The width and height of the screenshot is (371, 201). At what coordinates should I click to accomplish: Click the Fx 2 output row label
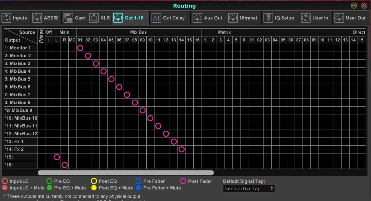coord(20,149)
